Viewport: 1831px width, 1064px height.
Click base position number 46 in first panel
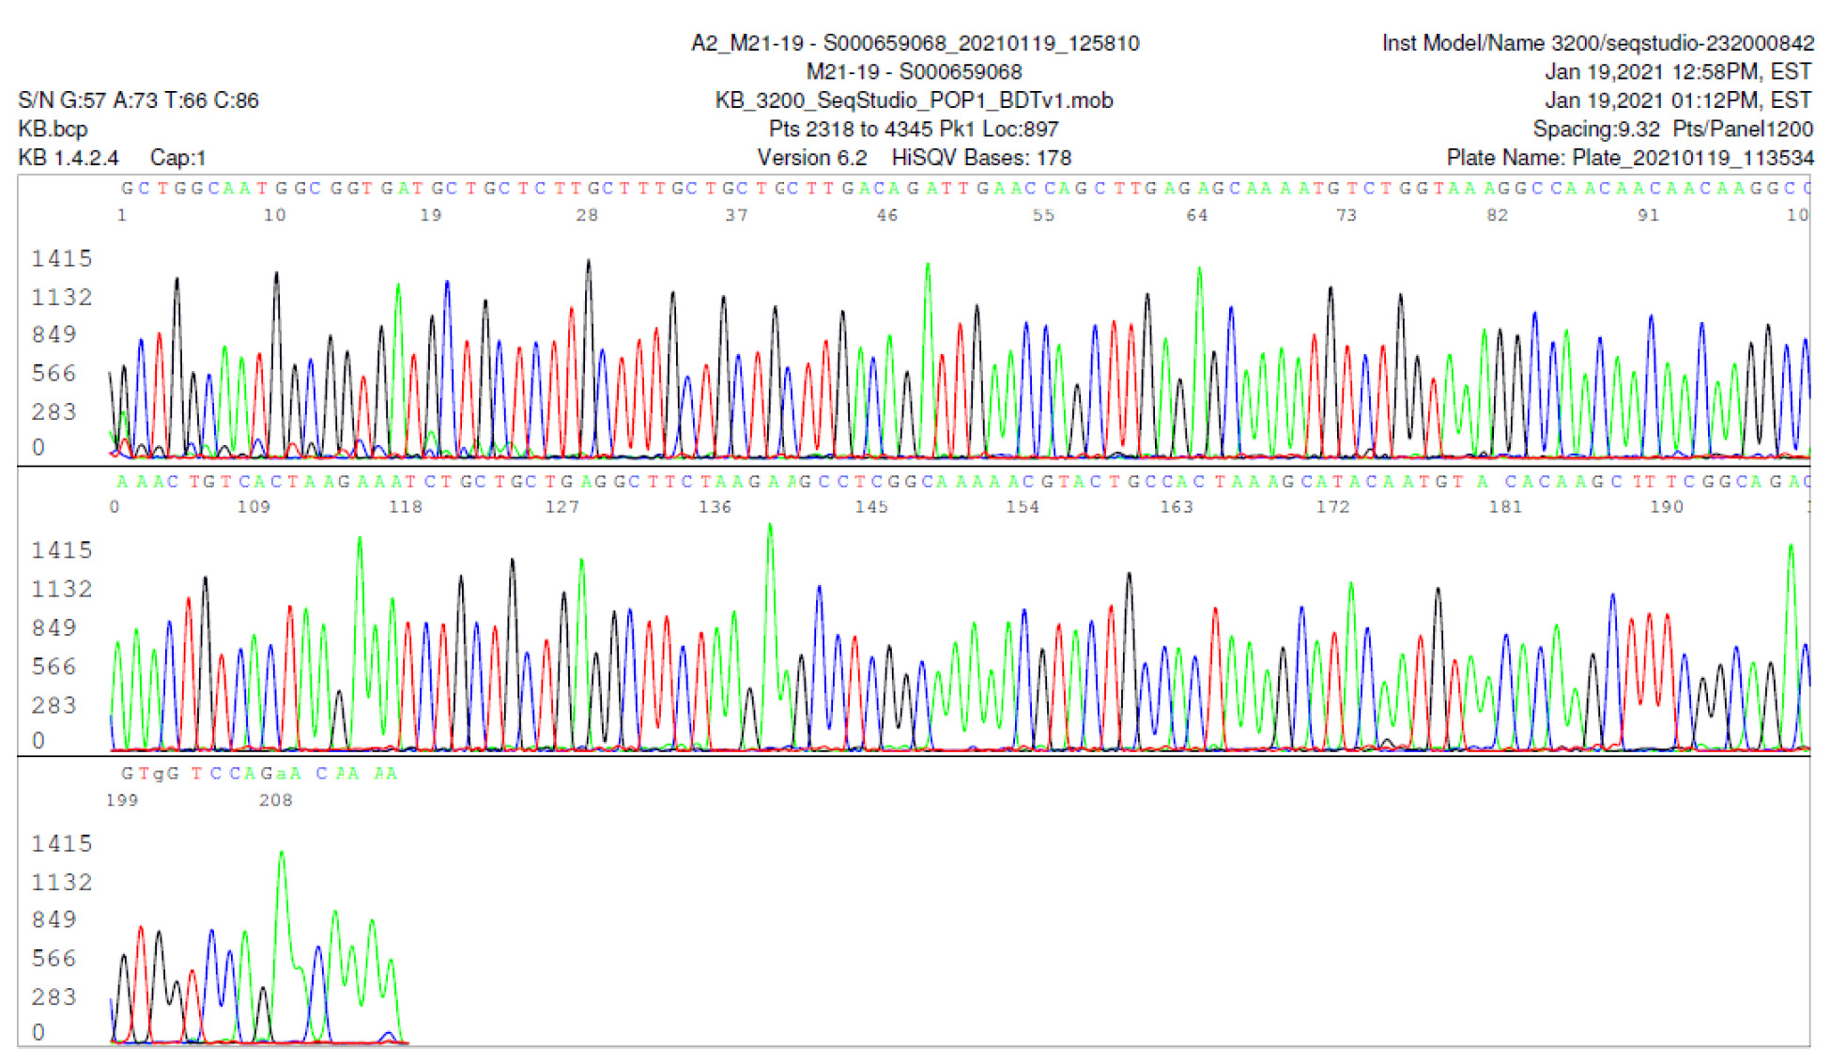click(887, 216)
